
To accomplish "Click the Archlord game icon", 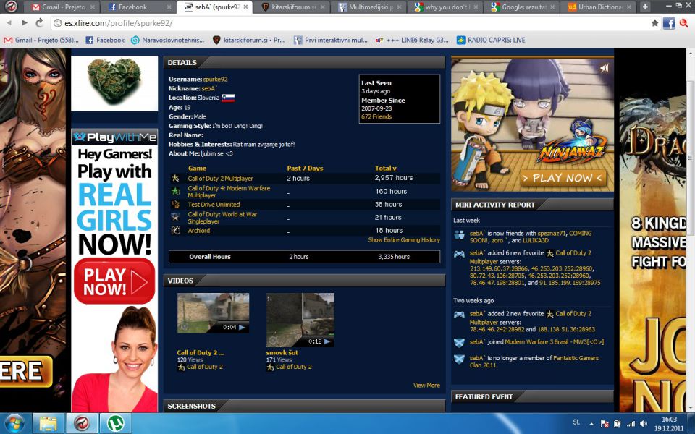I will click(x=175, y=230).
